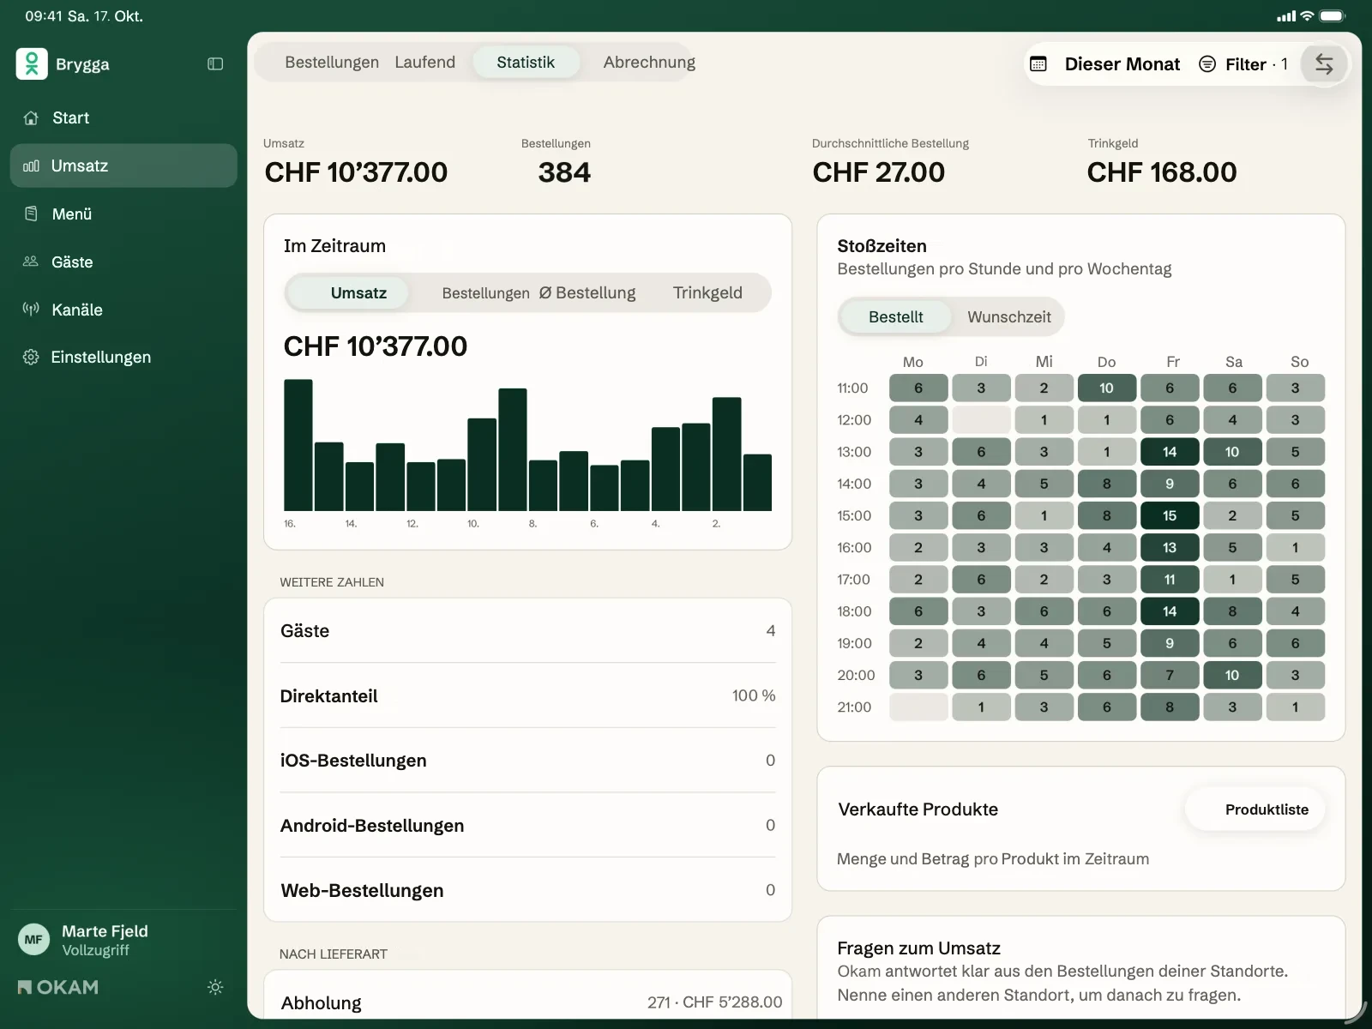The height and width of the screenshot is (1029, 1372).
Task: Select Trinkgeld segment in Im Zeitraum
Action: (707, 293)
